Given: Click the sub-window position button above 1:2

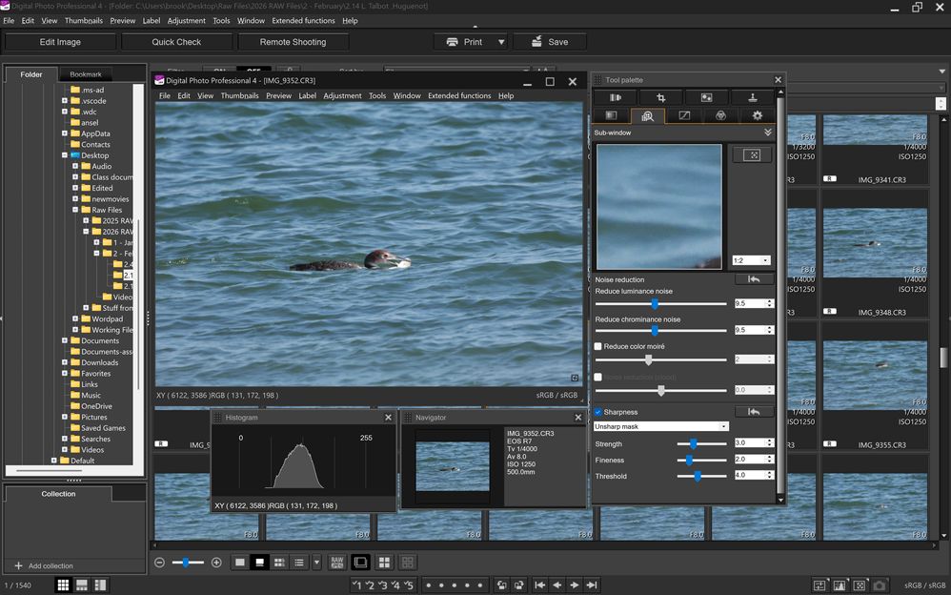Looking at the screenshot, I should pos(752,154).
